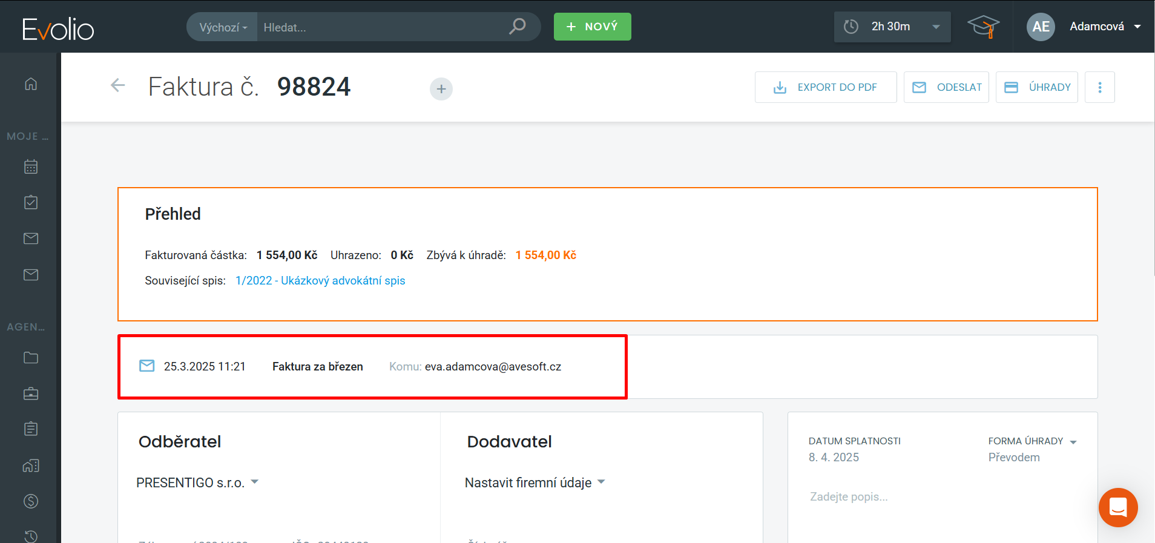This screenshot has height=543, width=1155.
Task: Open the dollar billing icon in sidebar
Action: 31,501
